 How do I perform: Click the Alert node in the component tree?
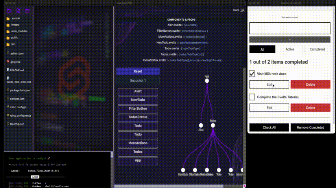point(201,125)
